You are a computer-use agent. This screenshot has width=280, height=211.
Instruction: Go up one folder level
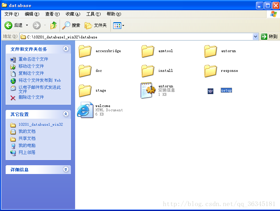tap(54, 25)
